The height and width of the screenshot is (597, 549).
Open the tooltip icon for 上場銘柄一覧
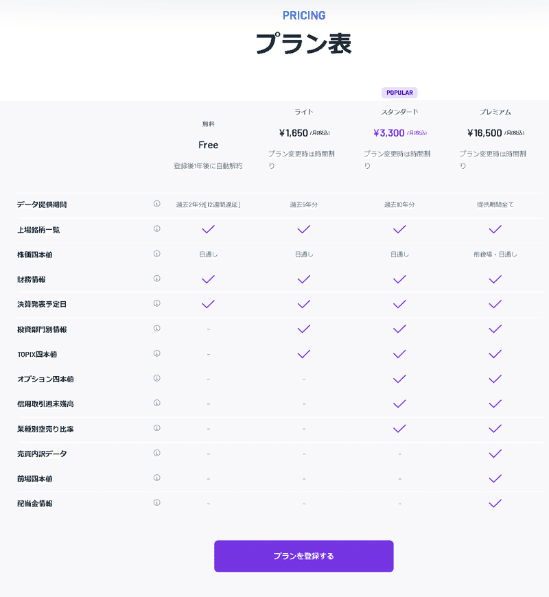158,229
